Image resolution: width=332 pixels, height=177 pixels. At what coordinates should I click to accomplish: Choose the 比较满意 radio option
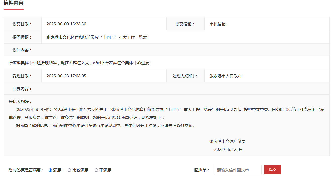click(x=69, y=170)
